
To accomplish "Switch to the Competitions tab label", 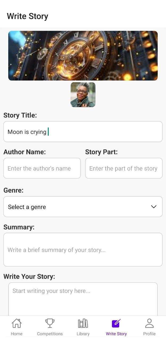I will coord(50,334).
